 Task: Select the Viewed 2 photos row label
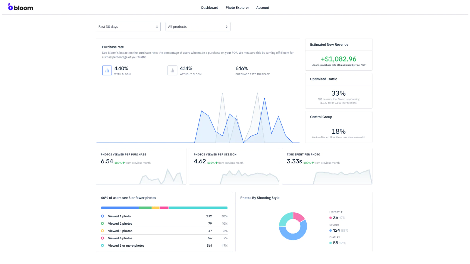tap(120, 224)
